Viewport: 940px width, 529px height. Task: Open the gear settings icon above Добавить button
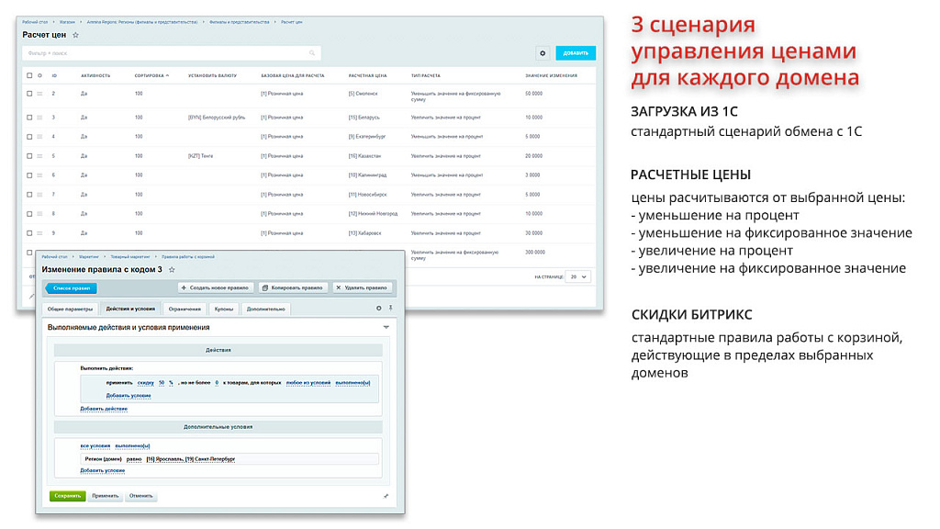(x=543, y=53)
